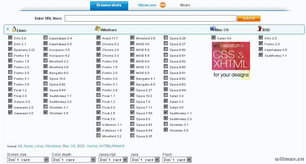Click the Linux column heading
The width and height of the screenshot is (306, 164).
[x=22, y=30]
